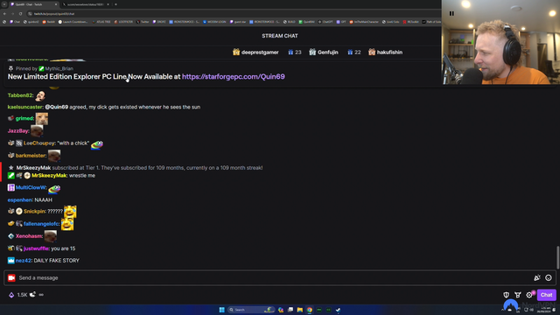Click MrSkeezyMak name in the subscription notice

click(x=33, y=167)
